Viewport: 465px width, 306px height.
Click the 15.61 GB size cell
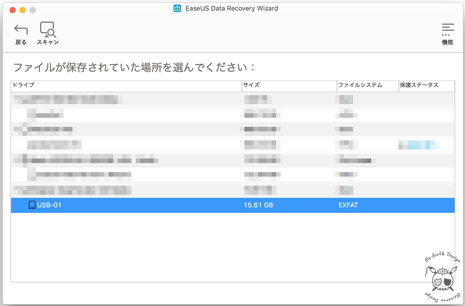pyautogui.click(x=258, y=205)
